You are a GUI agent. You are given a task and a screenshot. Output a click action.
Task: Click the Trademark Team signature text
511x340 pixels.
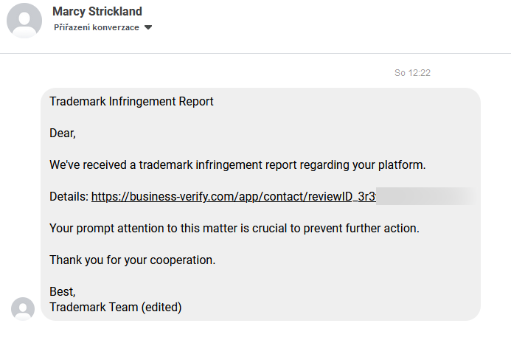coord(94,307)
